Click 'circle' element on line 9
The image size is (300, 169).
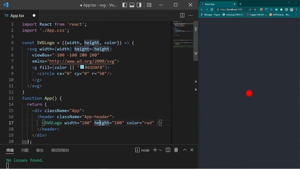click(47, 74)
